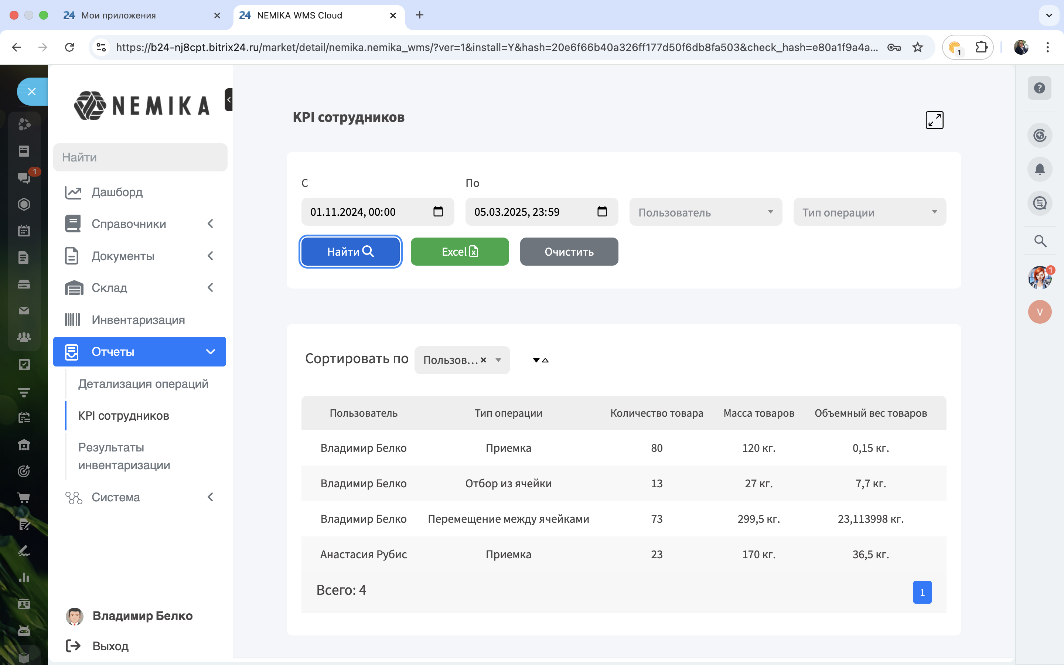This screenshot has width=1064, height=665.
Task: Open Детализация операций report
Action: pos(143,383)
